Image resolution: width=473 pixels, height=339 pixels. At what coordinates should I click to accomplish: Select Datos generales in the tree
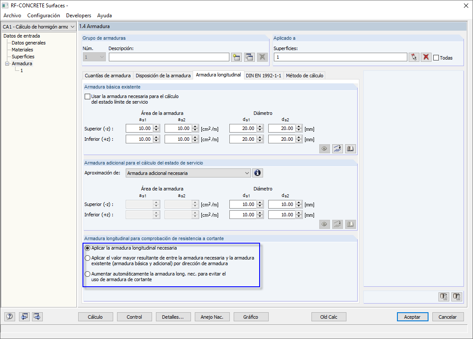29,43
